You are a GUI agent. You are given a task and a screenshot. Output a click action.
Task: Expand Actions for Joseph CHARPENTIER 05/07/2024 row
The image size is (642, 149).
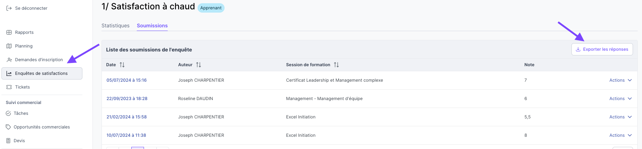click(620, 80)
